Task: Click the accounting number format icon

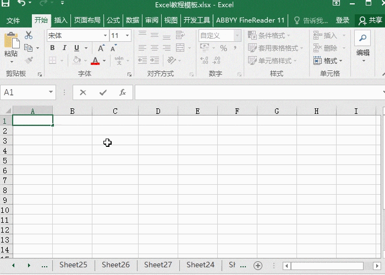Action: click(205, 47)
